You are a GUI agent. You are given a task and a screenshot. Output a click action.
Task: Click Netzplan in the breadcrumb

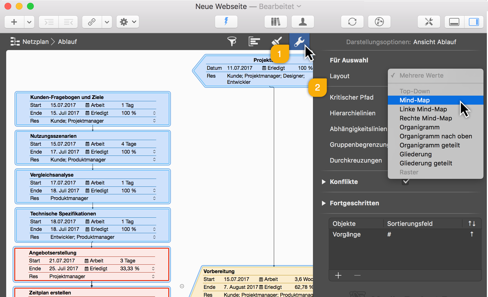point(35,42)
